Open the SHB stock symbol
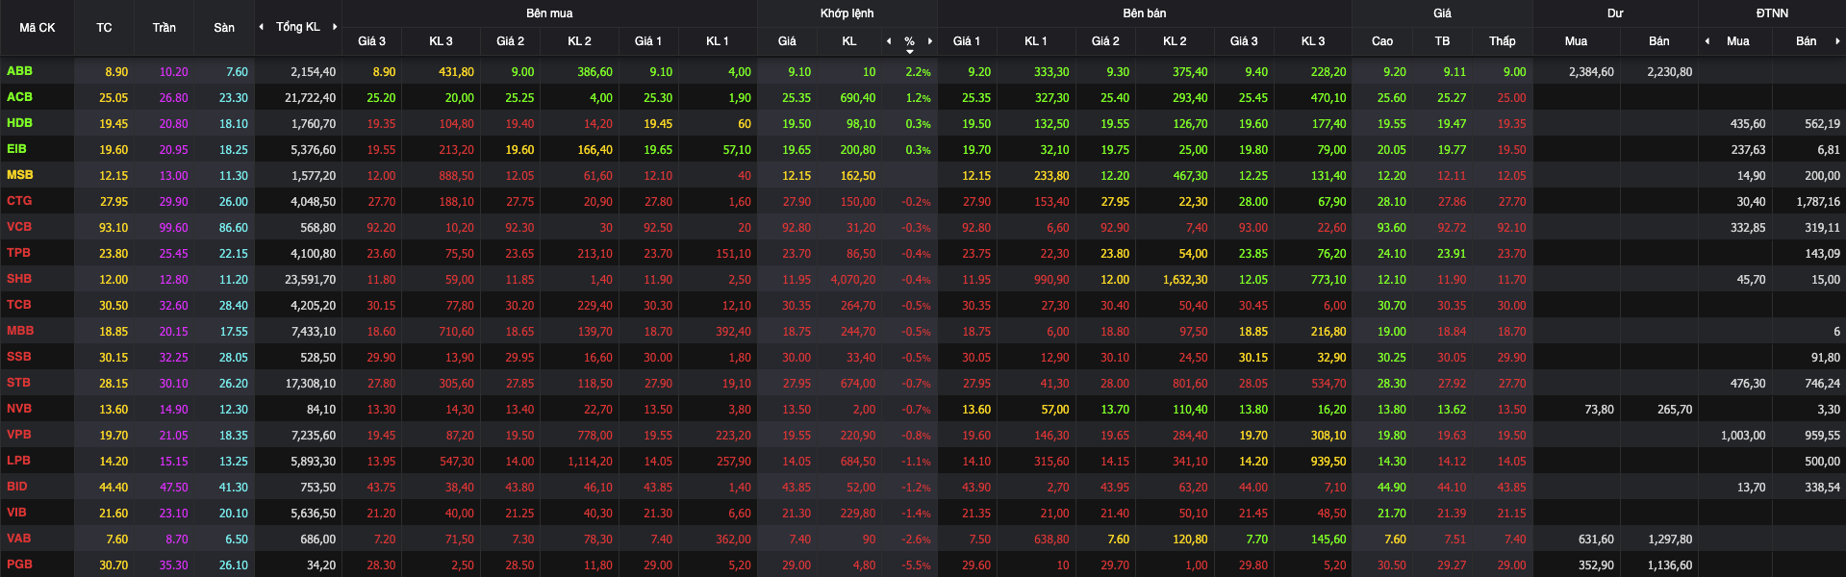1846x577 pixels. tap(19, 279)
